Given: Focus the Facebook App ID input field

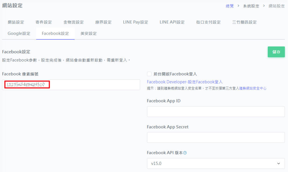Looking at the screenshot, I should pos(216,112).
